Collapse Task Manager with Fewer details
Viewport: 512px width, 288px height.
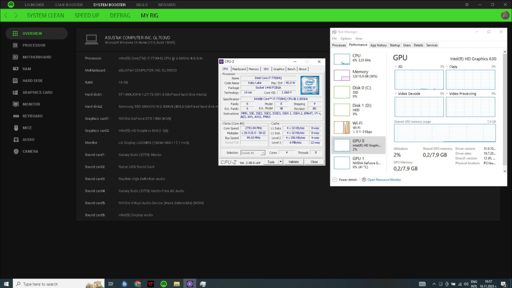tap(345, 180)
